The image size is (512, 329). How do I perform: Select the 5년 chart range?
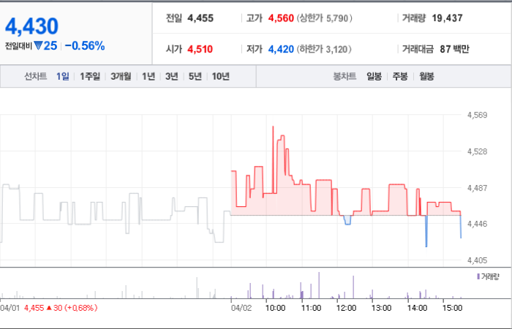point(195,76)
